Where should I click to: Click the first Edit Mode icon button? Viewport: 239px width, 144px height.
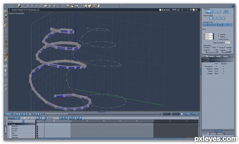point(209,12)
